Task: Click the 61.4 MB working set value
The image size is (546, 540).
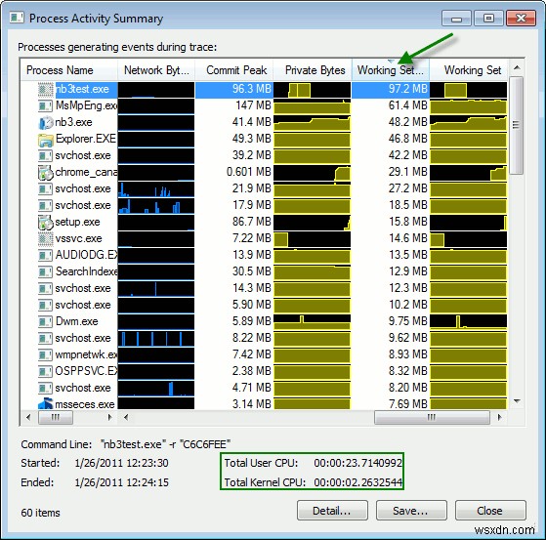Action: point(407,105)
